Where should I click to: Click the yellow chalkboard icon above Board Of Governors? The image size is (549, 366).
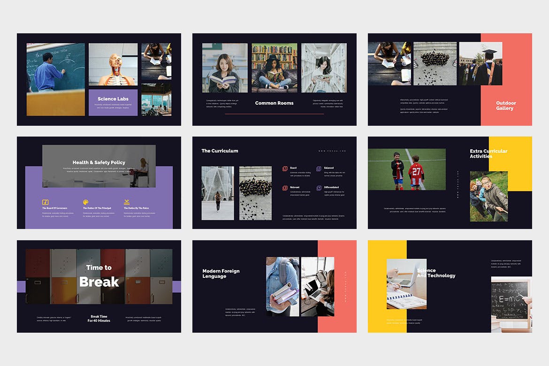tap(46, 202)
